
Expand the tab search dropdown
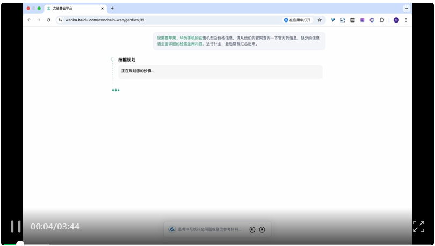pyautogui.click(x=407, y=8)
